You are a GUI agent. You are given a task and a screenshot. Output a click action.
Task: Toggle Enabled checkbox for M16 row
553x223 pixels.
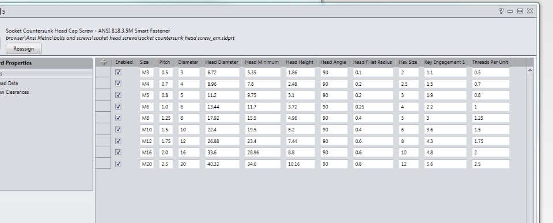pyautogui.click(x=118, y=153)
